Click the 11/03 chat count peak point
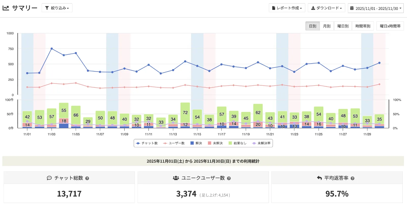The width and height of the screenshot is (407, 205). [52, 49]
